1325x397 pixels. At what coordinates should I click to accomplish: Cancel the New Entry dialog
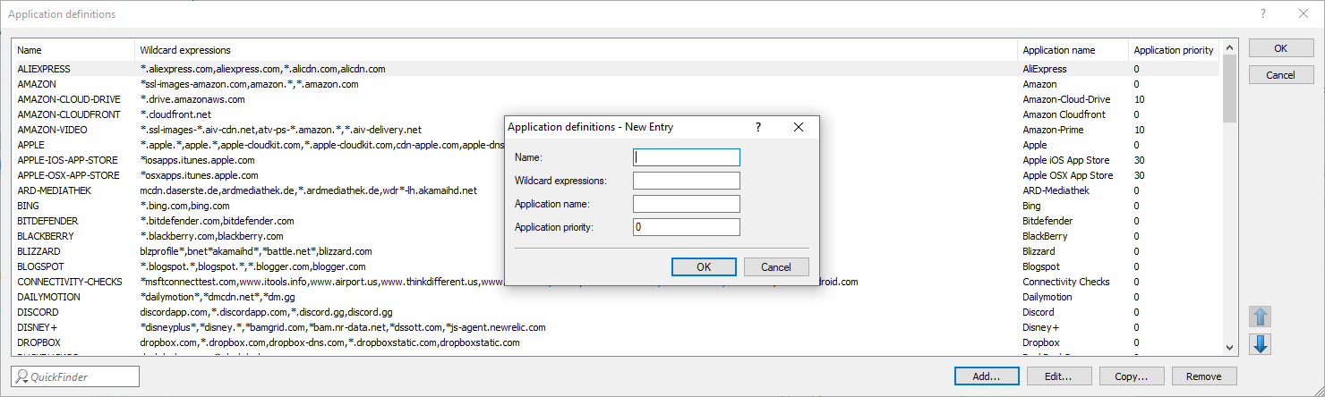click(x=776, y=266)
